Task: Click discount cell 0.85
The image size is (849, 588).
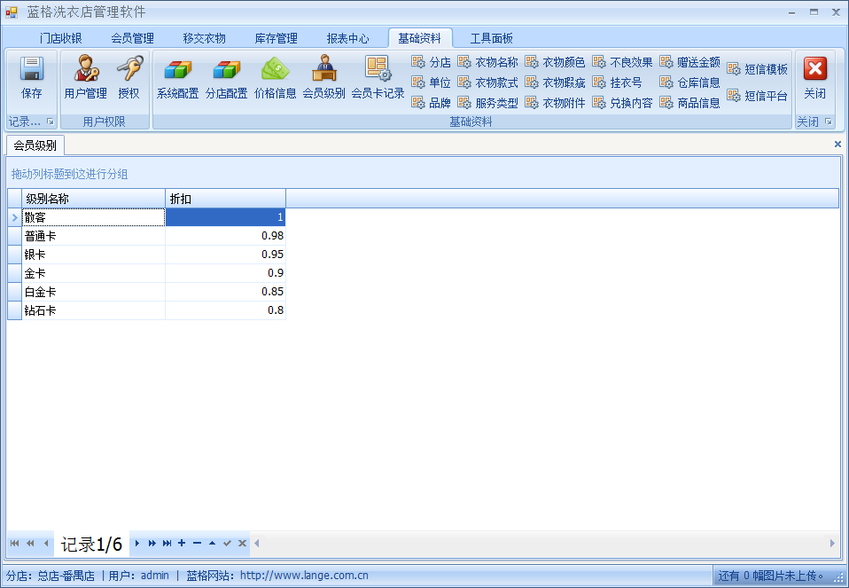Action: tap(225, 292)
